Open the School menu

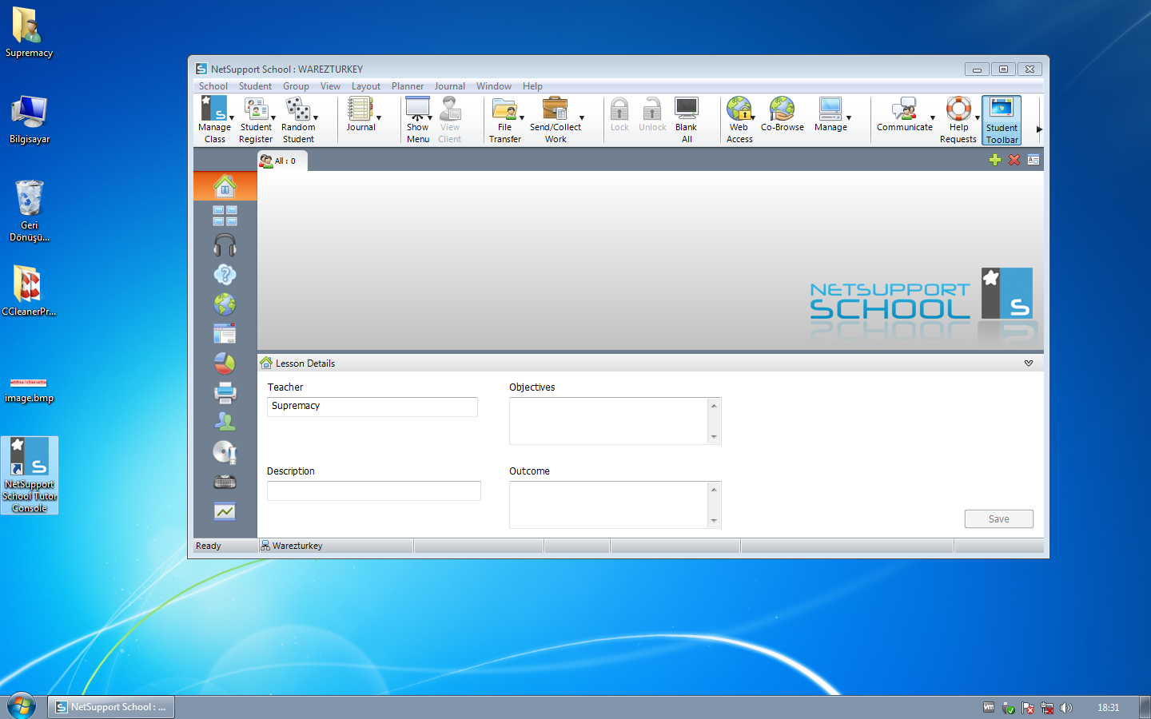click(213, 86)
